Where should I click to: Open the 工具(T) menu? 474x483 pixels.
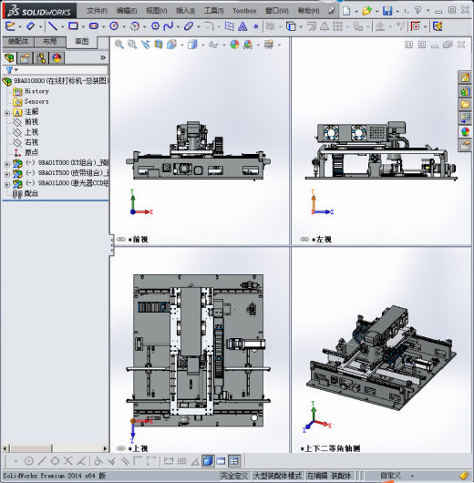[x=214, y=11]
